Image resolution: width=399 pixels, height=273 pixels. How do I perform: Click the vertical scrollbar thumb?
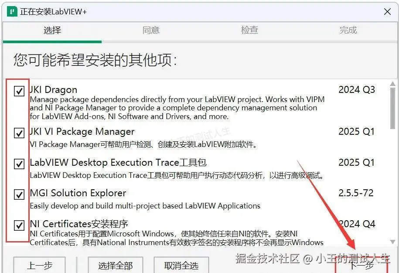click(392, 109)
